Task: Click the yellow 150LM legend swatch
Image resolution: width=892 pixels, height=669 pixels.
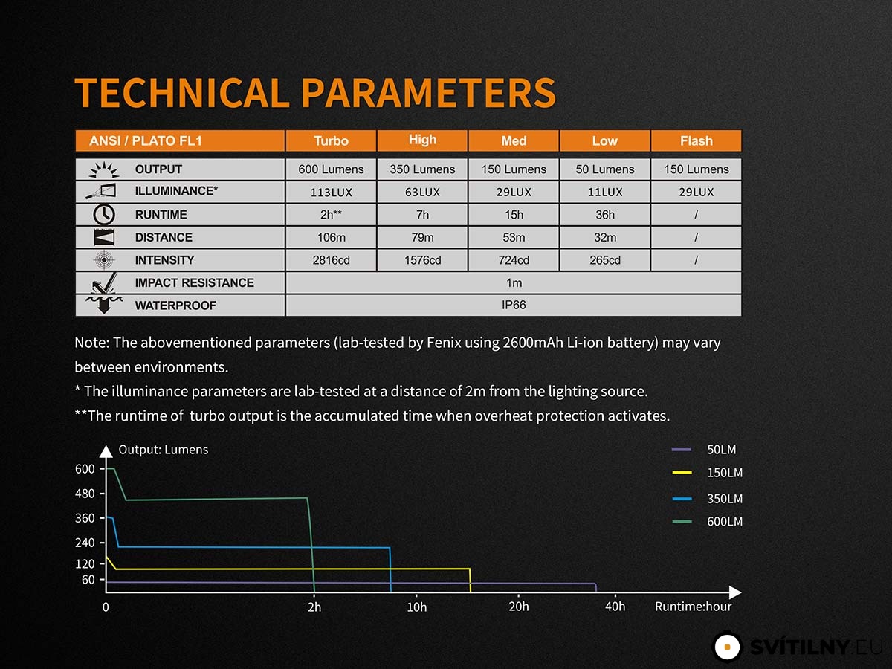Action: [682, 473]
